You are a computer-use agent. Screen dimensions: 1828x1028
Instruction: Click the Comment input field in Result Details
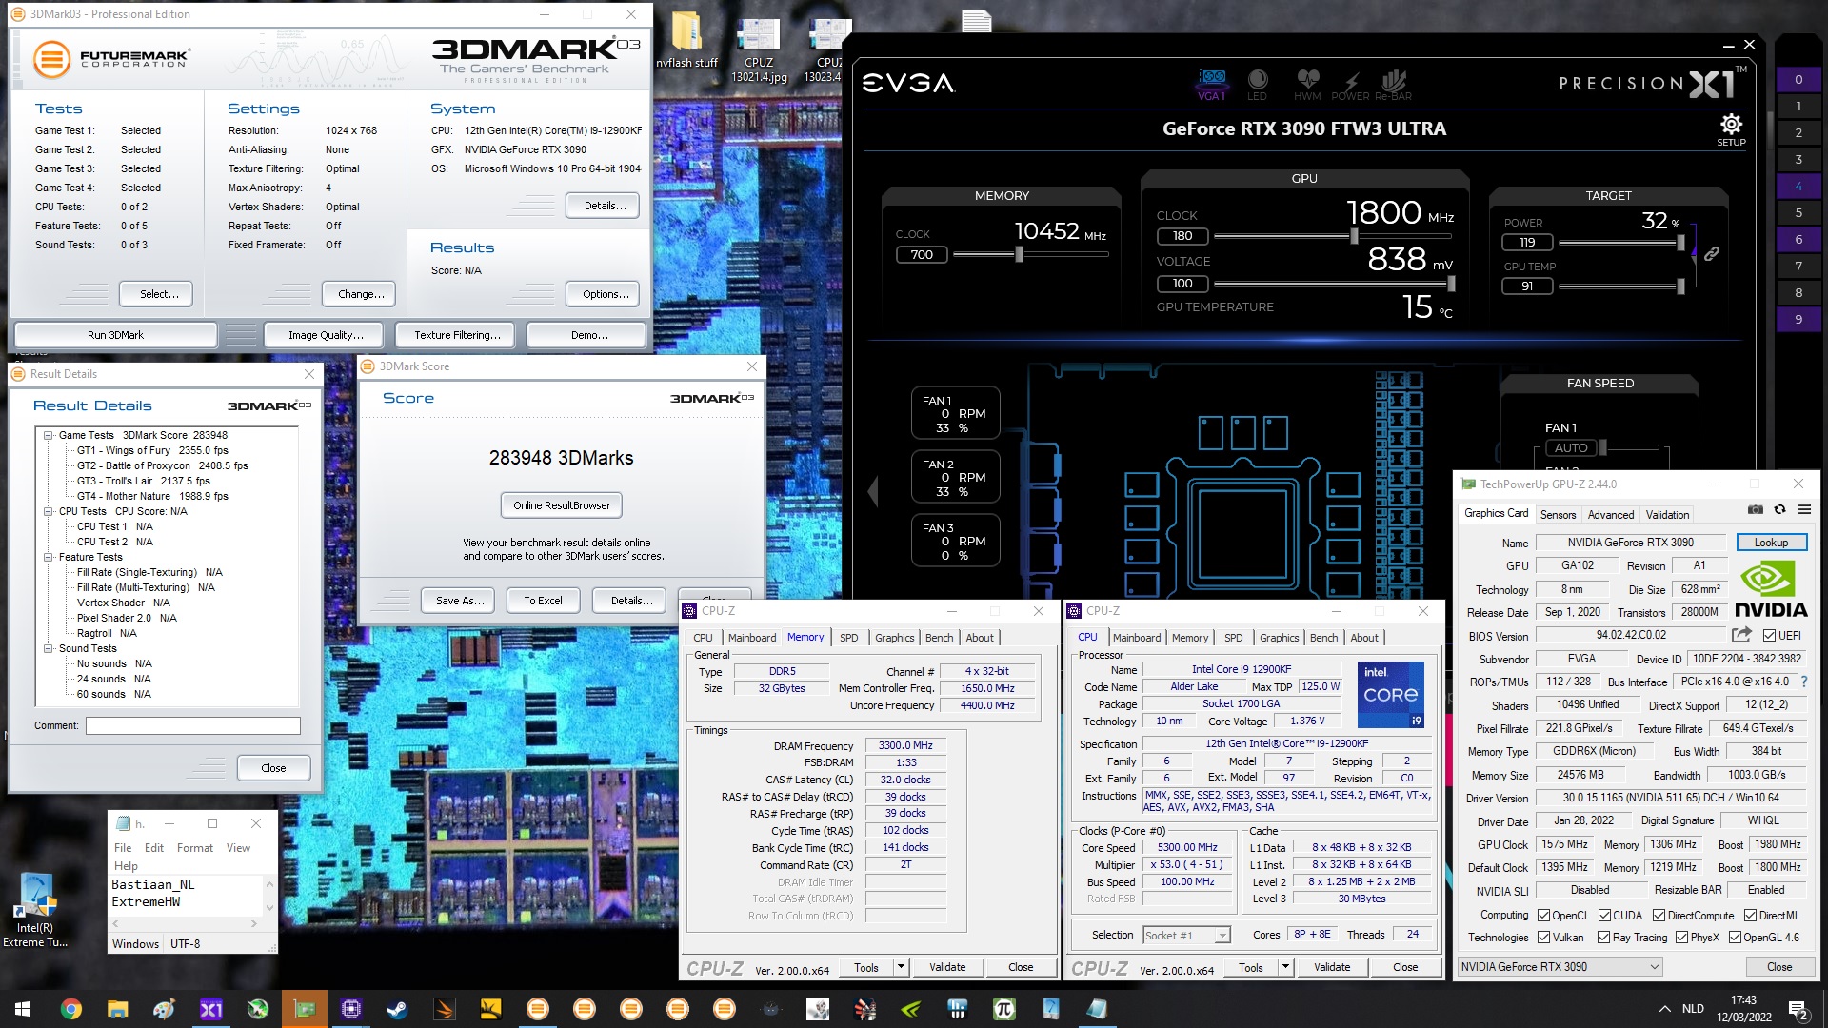(x=193, y=726)
